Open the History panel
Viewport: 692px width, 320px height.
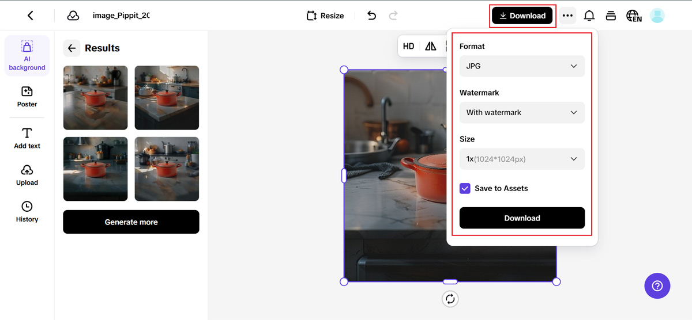pyautogui.click(x=27, y=211)
